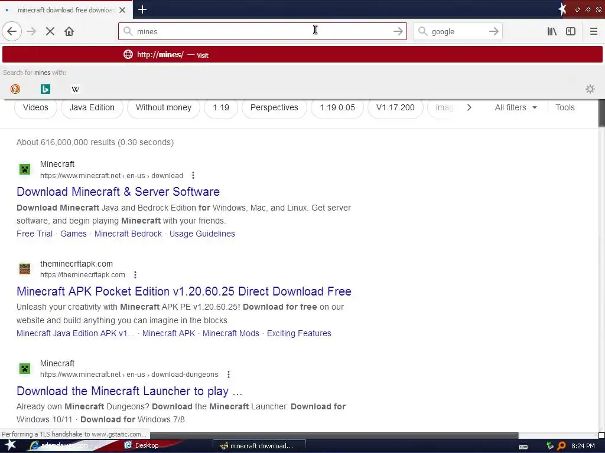605x453 pixels.
Task: Search mines with DuckDuckGo icon
Action: click(x=15, y=89)
